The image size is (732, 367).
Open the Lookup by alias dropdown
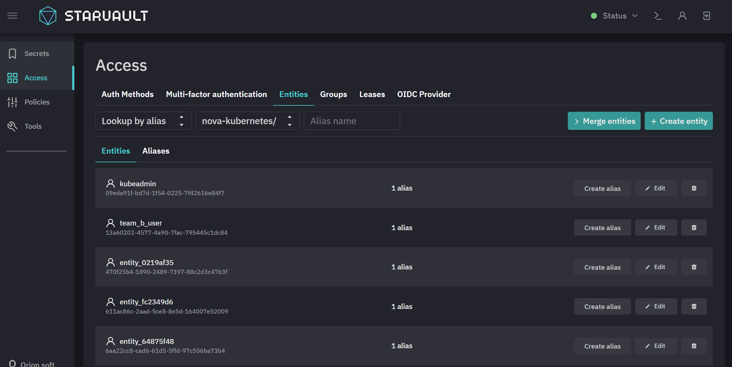pyautogui.click(x=143, y=121)
